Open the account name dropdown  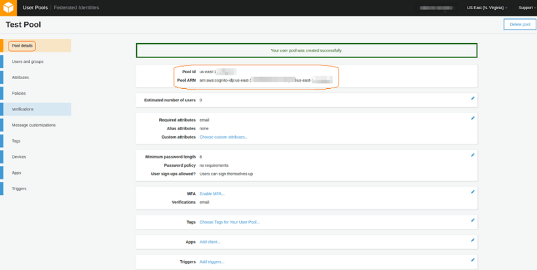(439, 8)
